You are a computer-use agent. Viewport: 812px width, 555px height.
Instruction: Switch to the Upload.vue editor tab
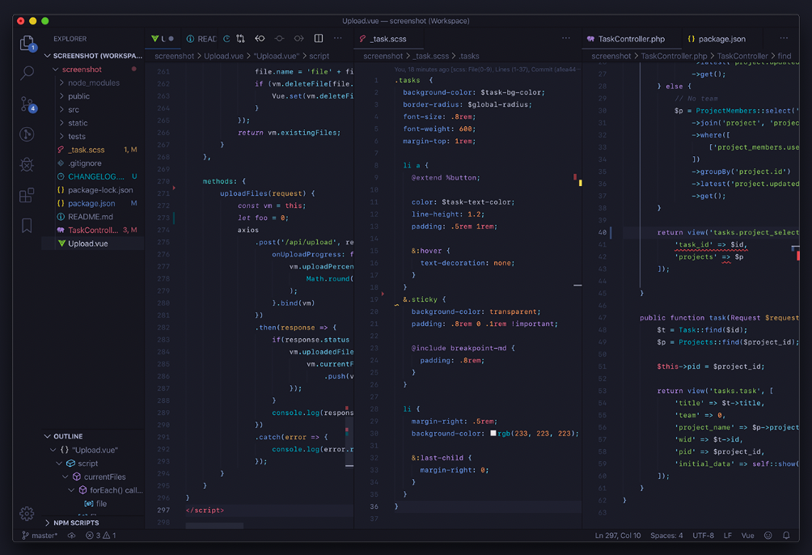[163, 39]
